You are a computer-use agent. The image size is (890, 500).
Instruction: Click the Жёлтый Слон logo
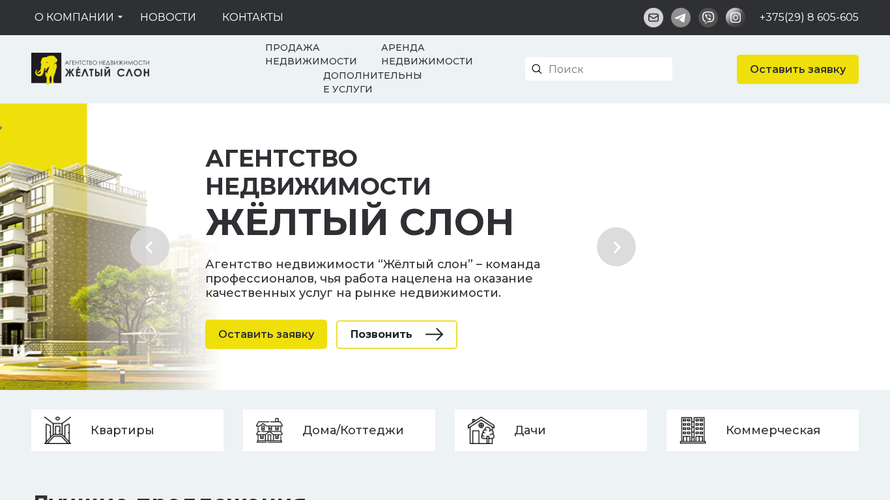91,68
